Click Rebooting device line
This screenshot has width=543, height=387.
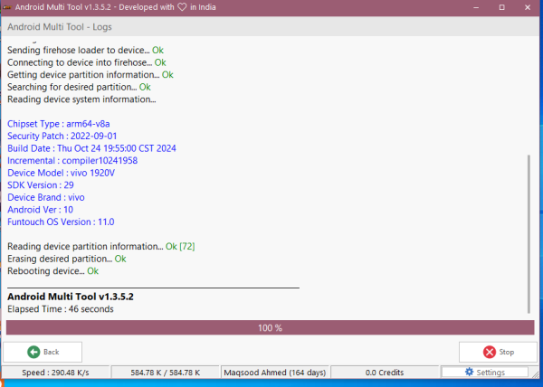53,271
